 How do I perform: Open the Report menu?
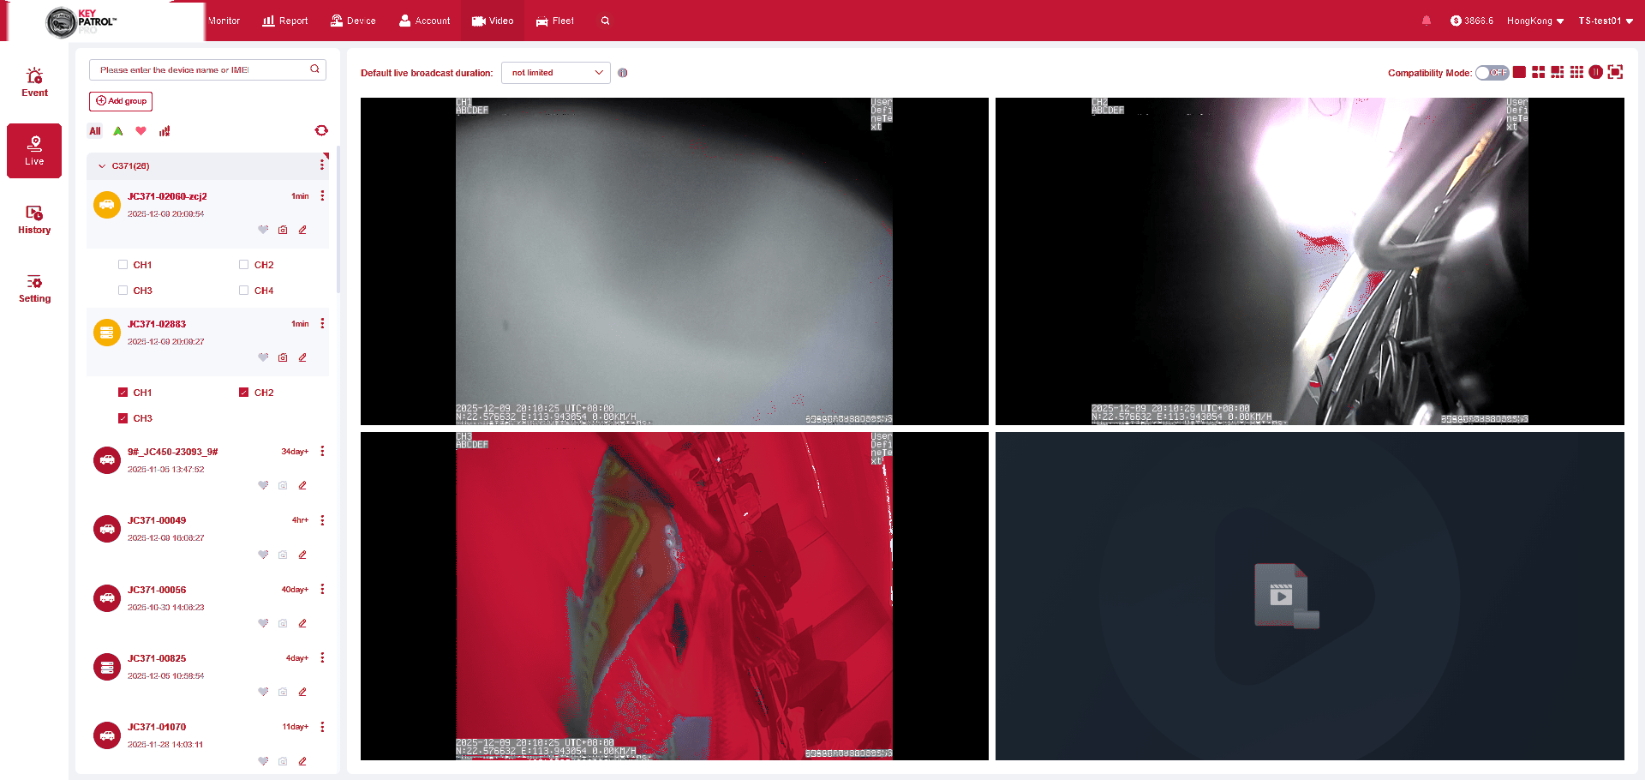coord(285,21)
